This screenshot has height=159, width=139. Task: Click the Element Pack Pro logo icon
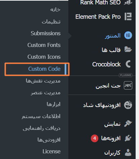pos(128,16)
